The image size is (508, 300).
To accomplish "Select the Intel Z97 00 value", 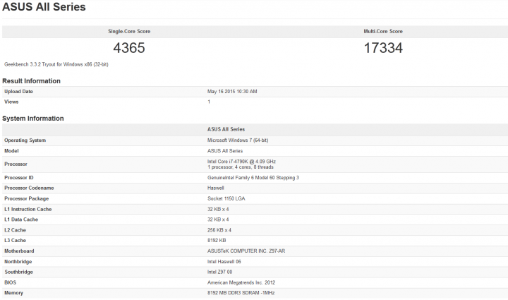I will point(220,272).
